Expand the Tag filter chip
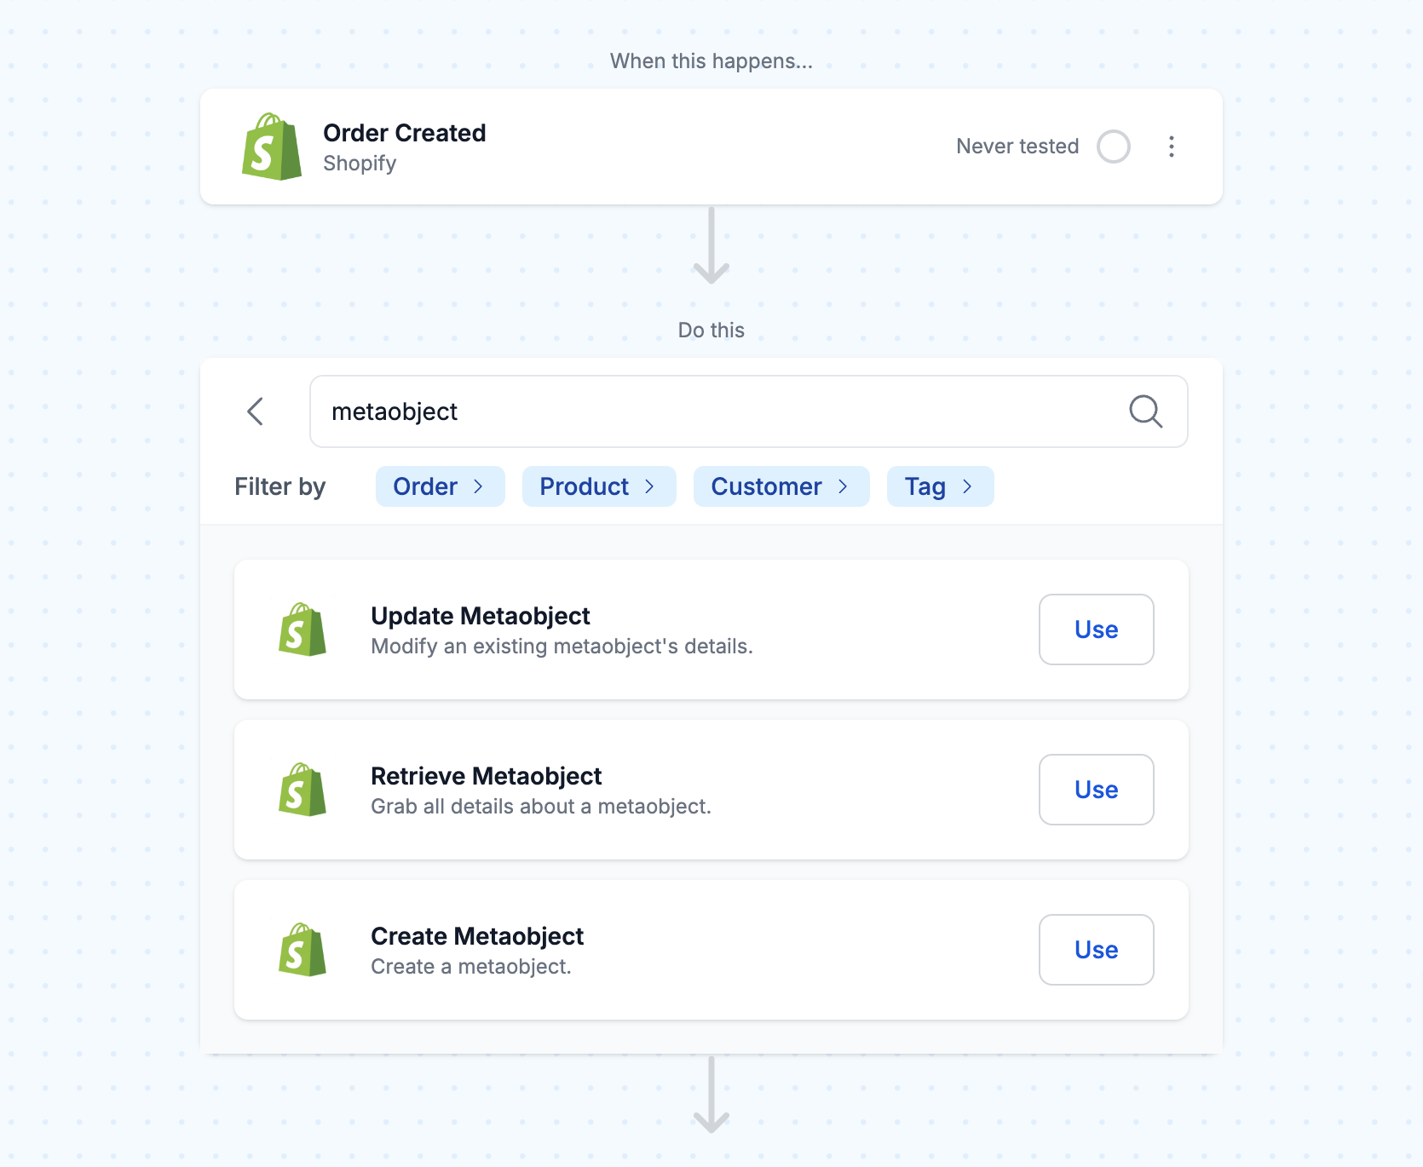This screenshot has width=1423, height=1167. [x=941, y=486]
